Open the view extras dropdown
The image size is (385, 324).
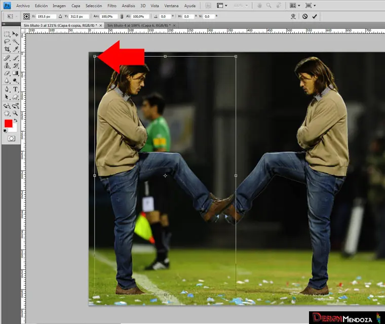[x=222, y=6]
